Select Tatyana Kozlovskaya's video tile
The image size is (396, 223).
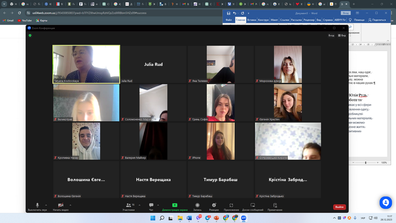point(86,64)
